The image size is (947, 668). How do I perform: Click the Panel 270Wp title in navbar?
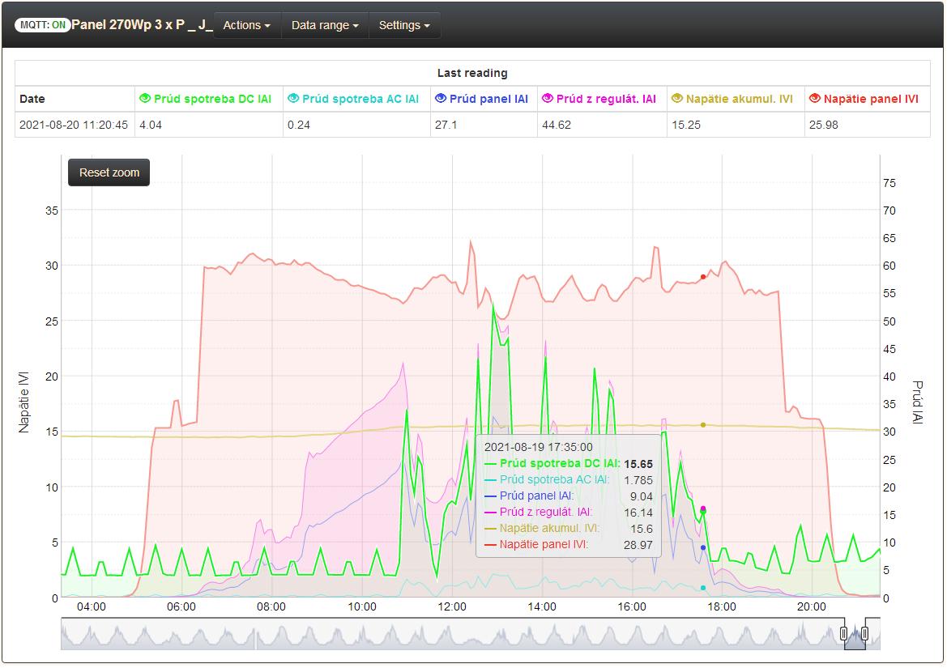click(142, 25)
